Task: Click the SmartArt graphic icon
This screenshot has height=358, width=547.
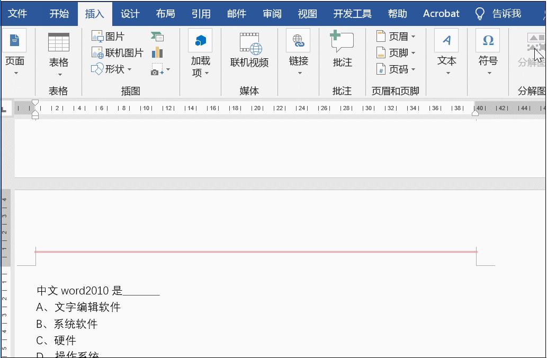Action: pyautogui.click(x=158, y=37)
